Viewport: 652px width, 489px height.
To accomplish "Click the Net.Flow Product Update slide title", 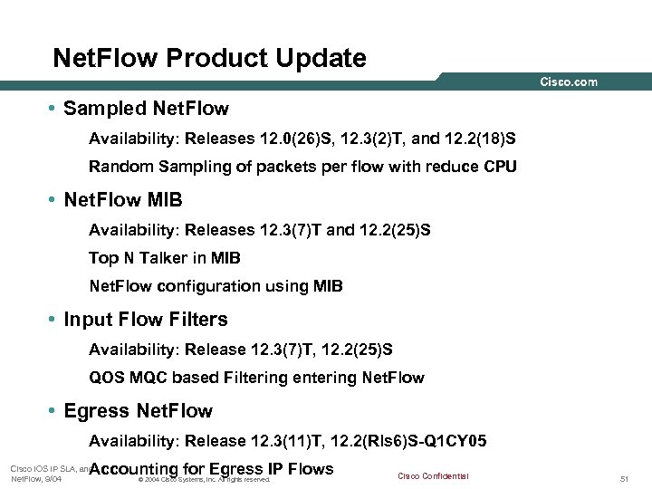I will point(209,59).
